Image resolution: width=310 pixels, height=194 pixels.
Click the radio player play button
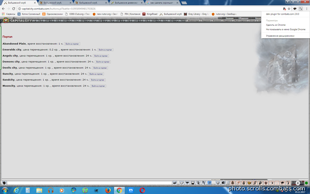(298, 183)
